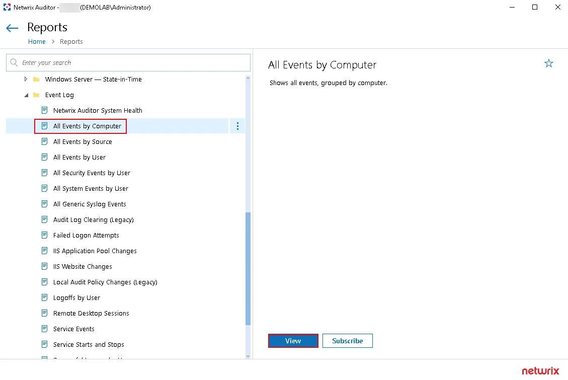Viewport: 568px width, 380px height.
Task: Click the Event Log folder icon
Action: [36, 95]
